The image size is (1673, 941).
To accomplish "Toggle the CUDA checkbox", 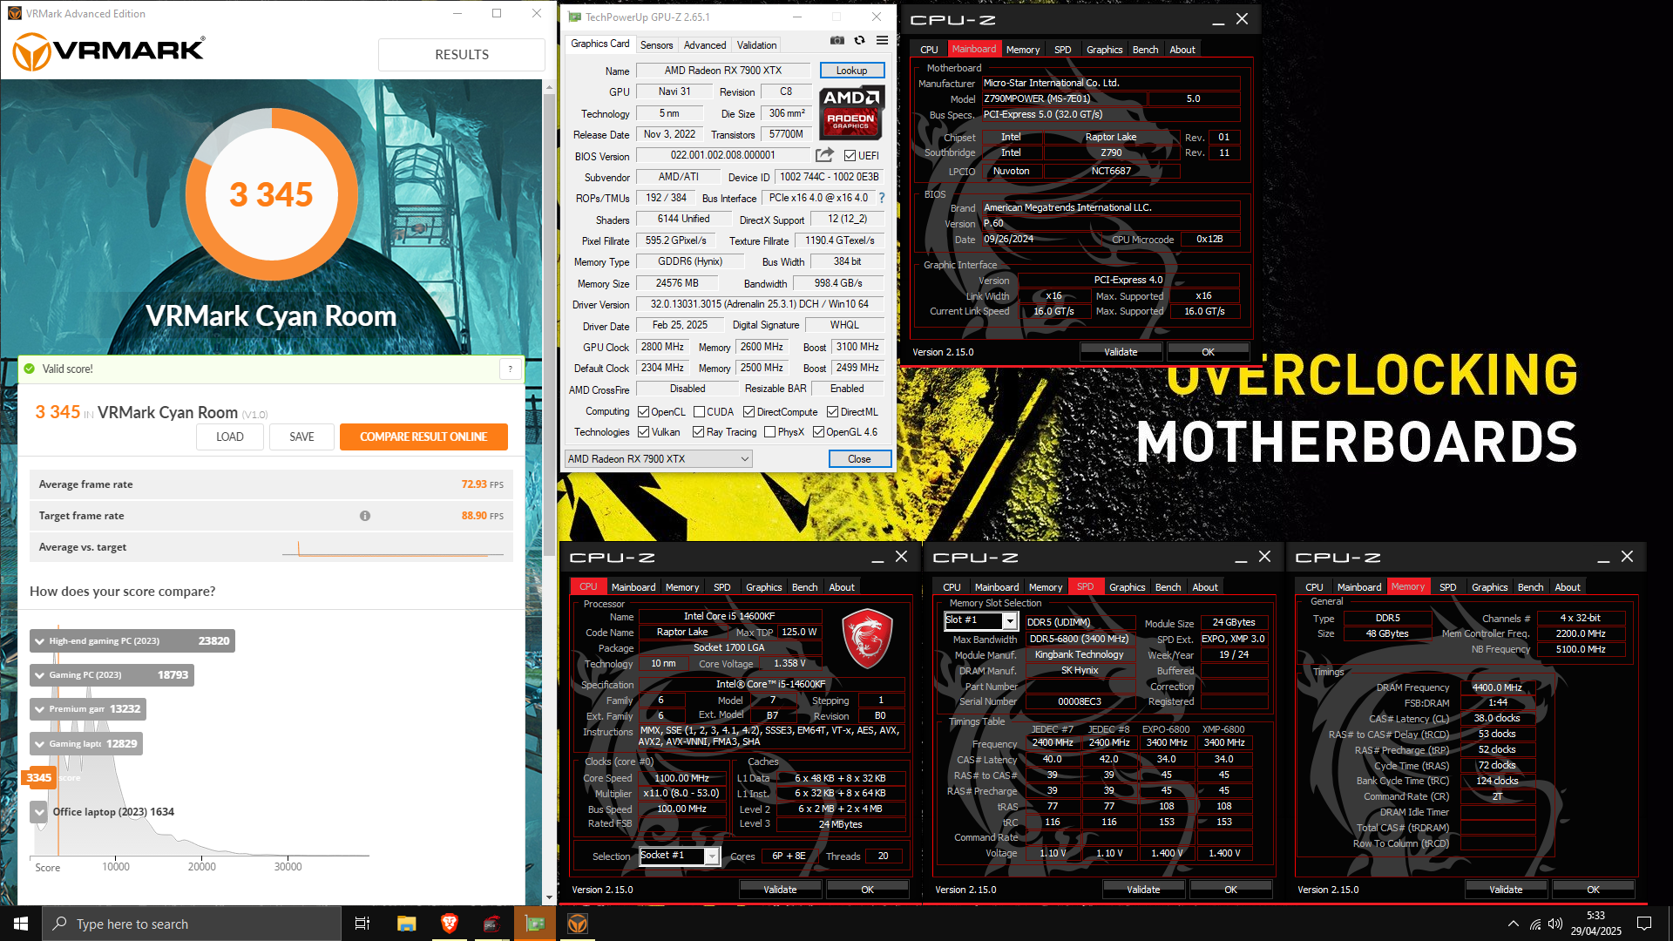I will click(x=699, y=412).
